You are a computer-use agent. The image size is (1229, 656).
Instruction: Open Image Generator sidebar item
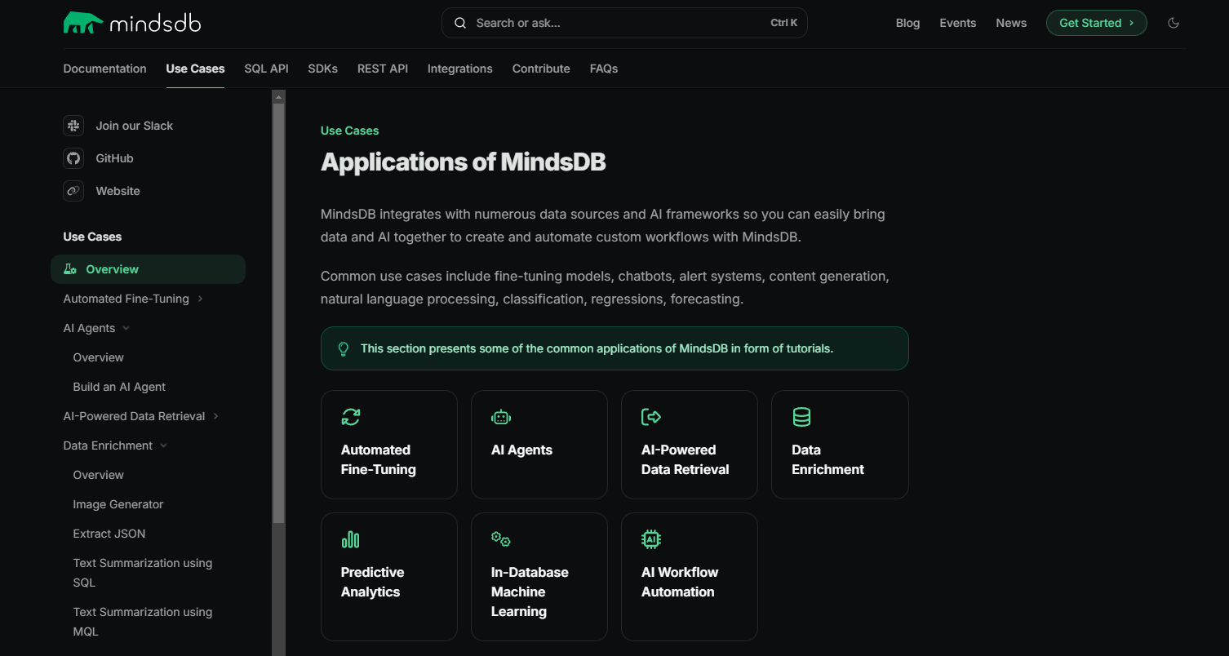(118, 504)
